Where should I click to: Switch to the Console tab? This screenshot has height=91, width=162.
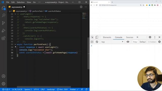tap(118, 37)
